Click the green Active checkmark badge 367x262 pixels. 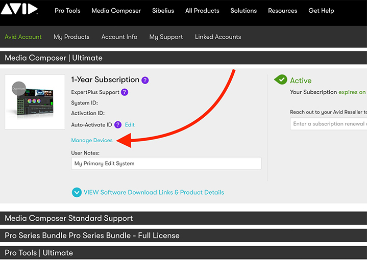pos(281,80)
